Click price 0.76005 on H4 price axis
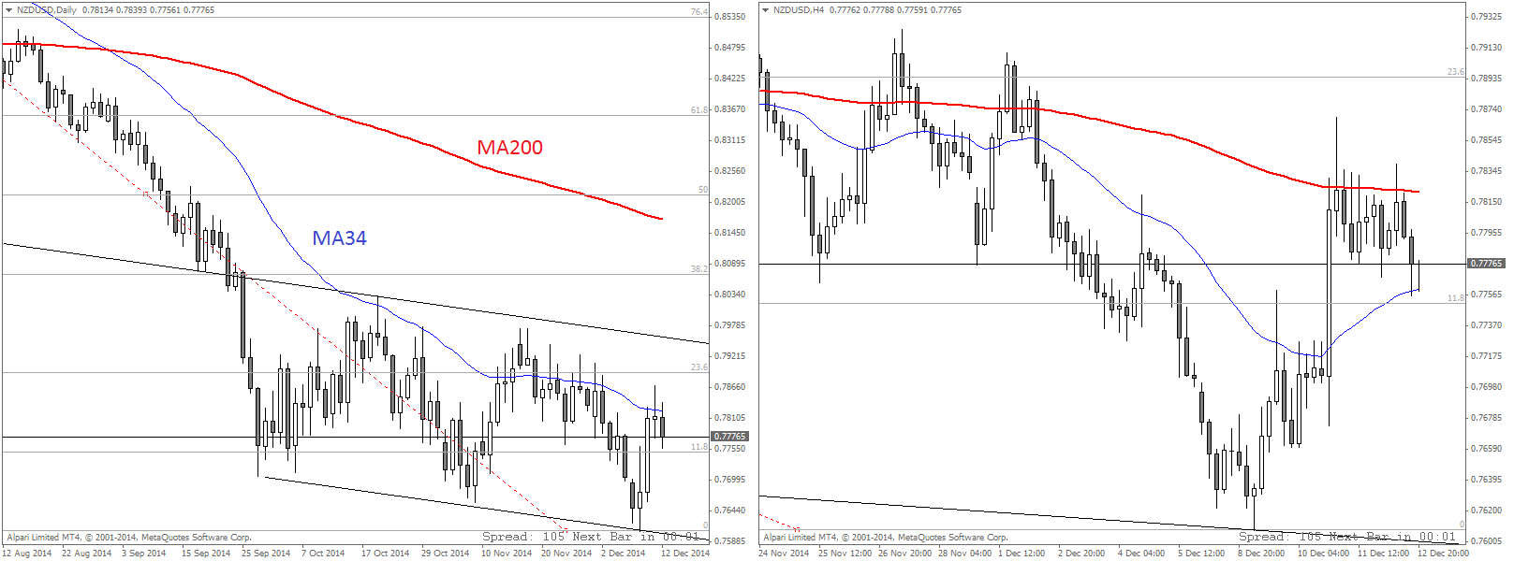This screenshot has height=561, width=1514. 1487,541
